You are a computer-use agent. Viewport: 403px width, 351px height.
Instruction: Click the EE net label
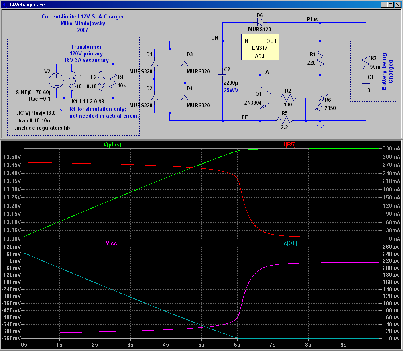[x=245, y=117]
